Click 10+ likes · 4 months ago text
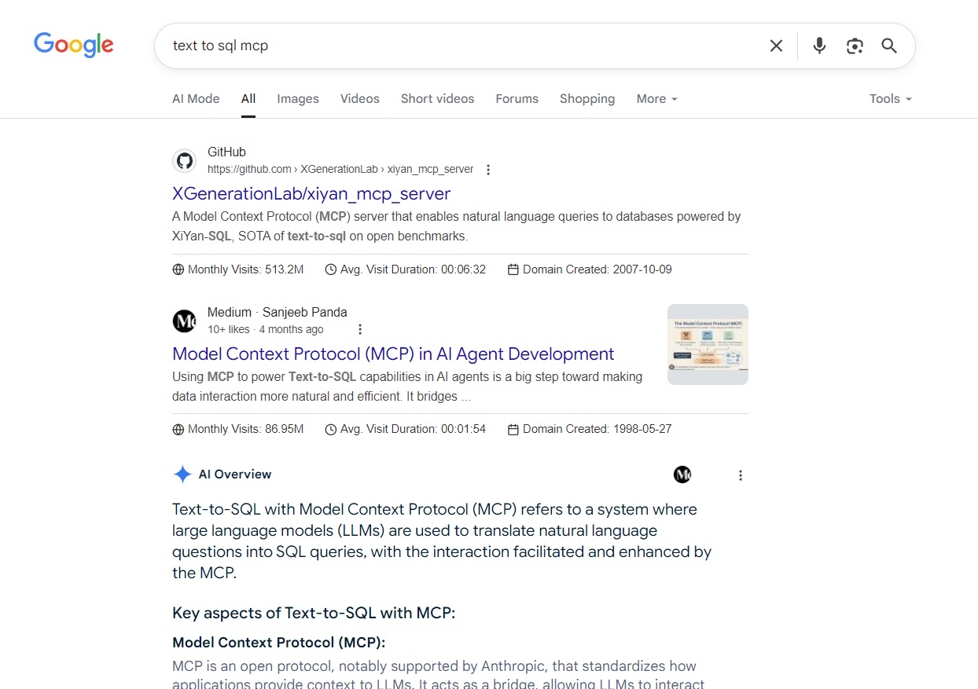 [x=266, y=329]
